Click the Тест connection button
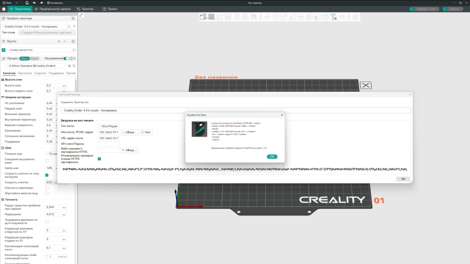The width and height of the screenshot is (470, 264). tap(146, 132)
